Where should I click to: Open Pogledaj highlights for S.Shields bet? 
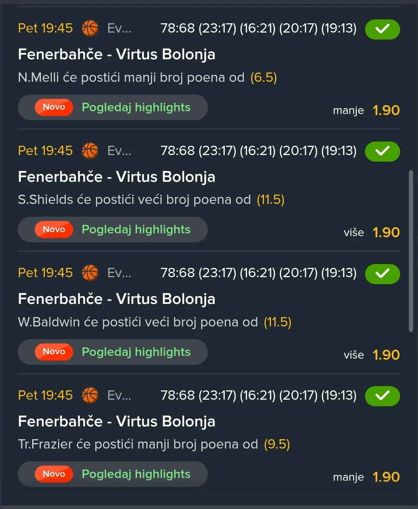(x=113, y=229)
